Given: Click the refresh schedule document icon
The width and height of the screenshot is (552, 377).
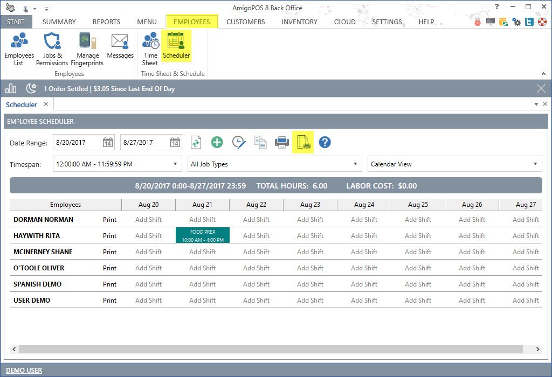Looking at the screenshot, I should click(x=196, y=143).
